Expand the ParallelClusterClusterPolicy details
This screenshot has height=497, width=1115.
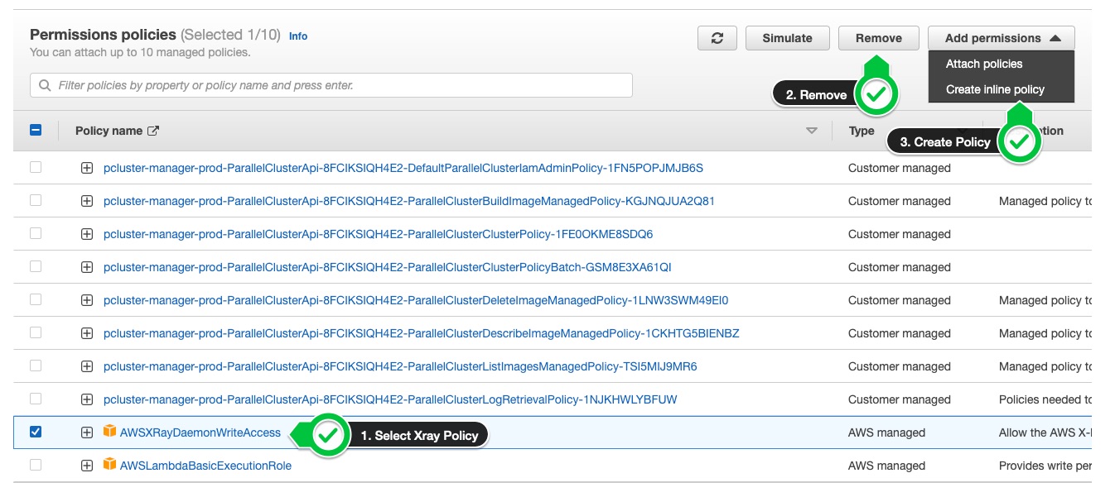click(x=86, y=234)
